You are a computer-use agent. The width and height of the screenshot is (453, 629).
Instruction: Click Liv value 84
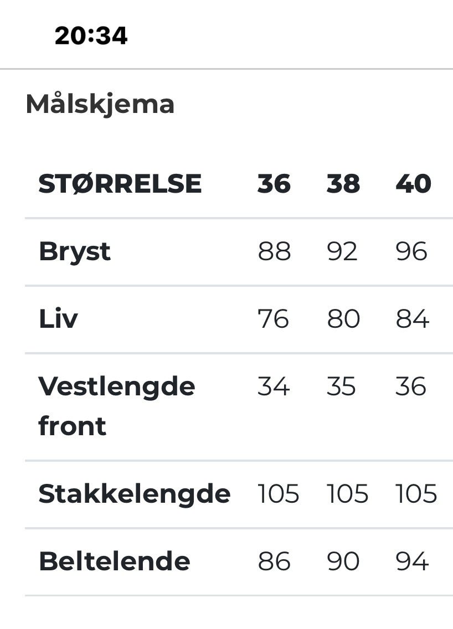click(413, 319)
